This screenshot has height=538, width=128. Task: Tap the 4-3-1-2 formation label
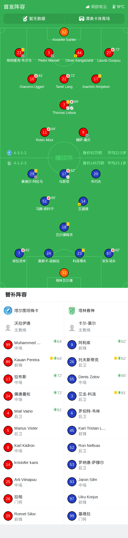click(20, 153)
